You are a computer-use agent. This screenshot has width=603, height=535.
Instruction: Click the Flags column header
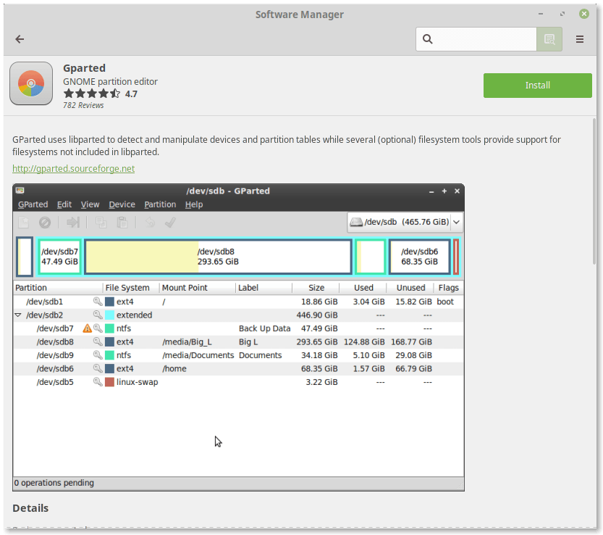coord(448,288)
